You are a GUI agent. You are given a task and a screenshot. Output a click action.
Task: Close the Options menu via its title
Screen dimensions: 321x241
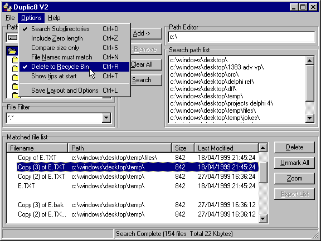pos(31,18)
